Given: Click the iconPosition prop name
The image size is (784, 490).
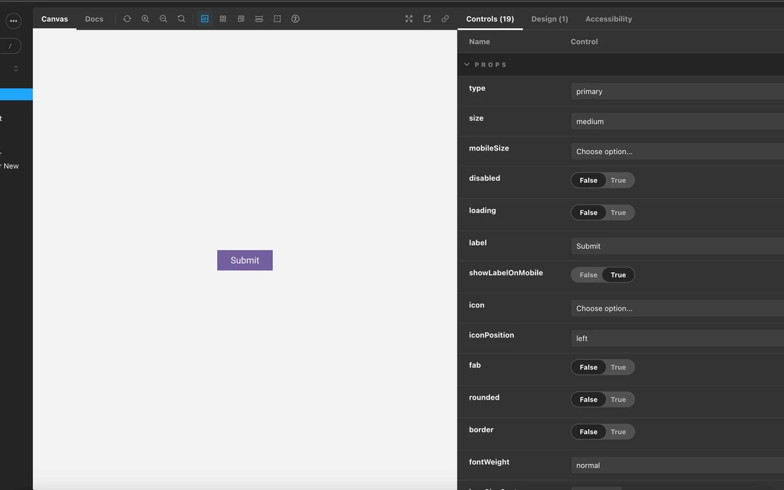Looking at the screenshot, I should click(491, 335).
